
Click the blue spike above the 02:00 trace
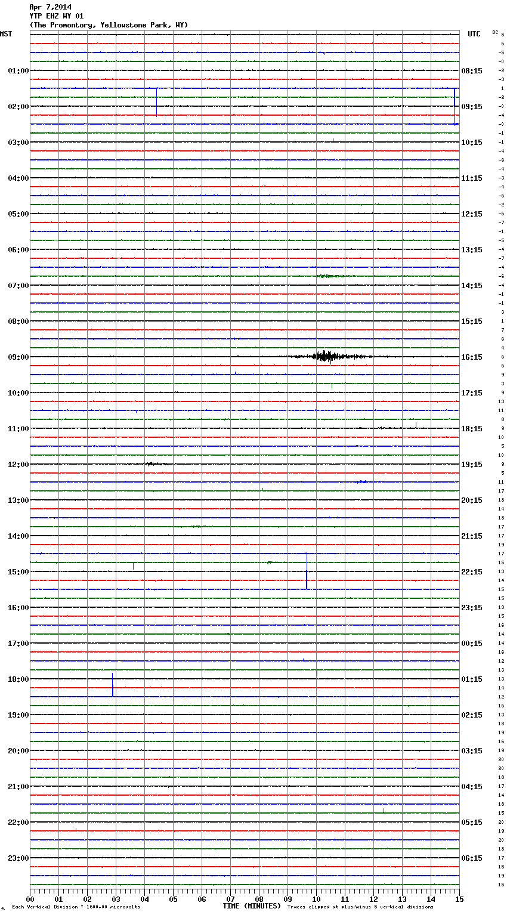[156, 101]
